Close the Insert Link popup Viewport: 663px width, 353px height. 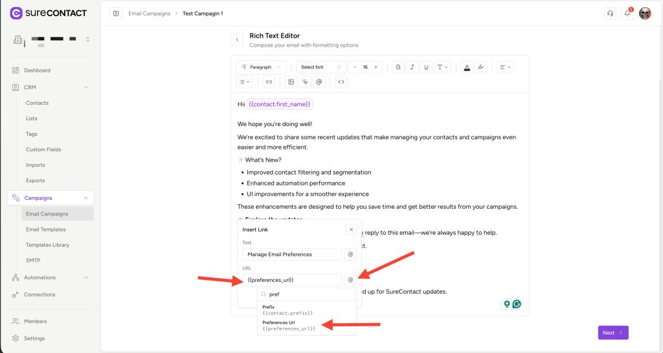[350, 230]
